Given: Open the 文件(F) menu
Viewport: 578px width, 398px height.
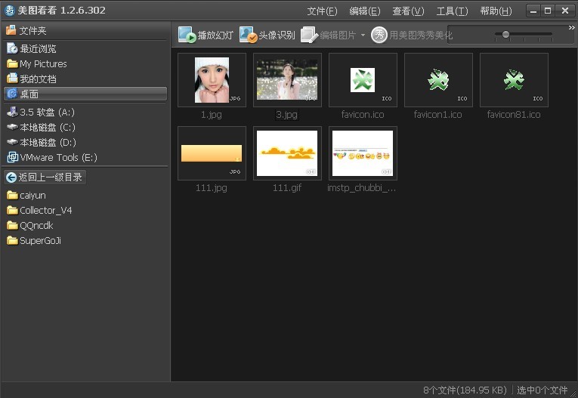Looking at the screenshot, I should click(x=322, y=11).
